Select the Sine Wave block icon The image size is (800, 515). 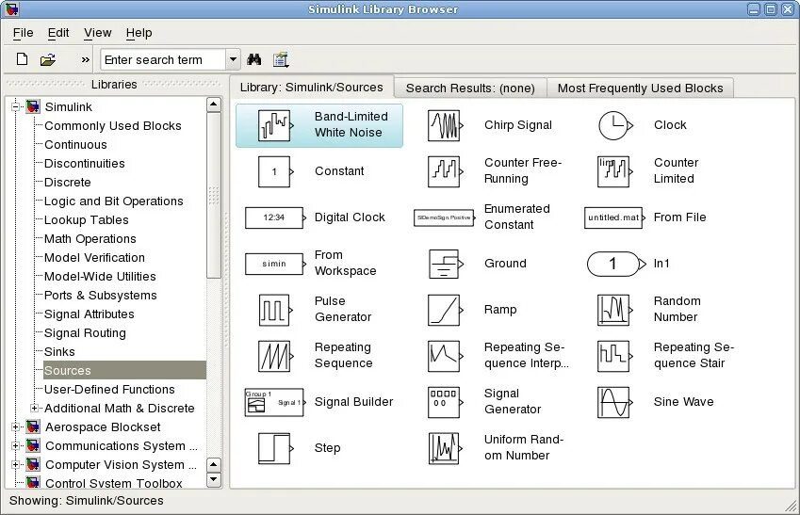pyautogui.click(x=614, y=402)
